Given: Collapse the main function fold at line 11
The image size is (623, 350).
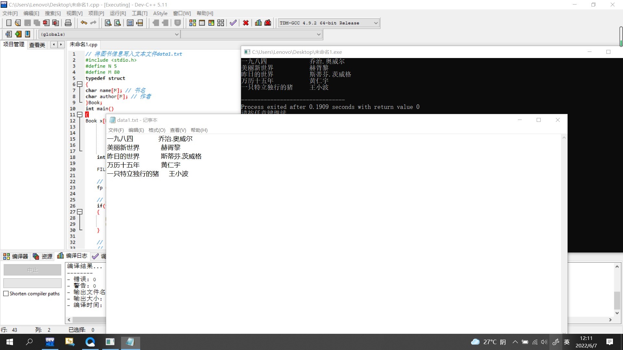Looking at the screenshot, I should pos(79,115).
